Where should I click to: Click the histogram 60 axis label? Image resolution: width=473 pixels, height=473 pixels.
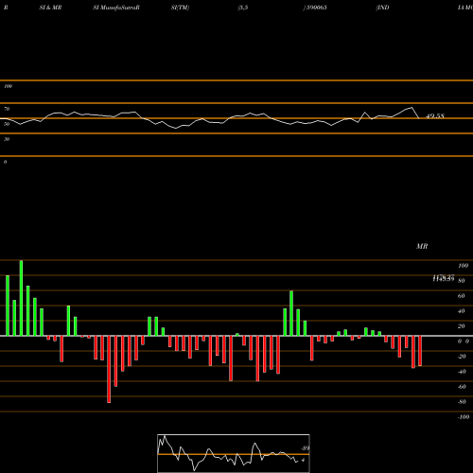click(x=461, y=296)
